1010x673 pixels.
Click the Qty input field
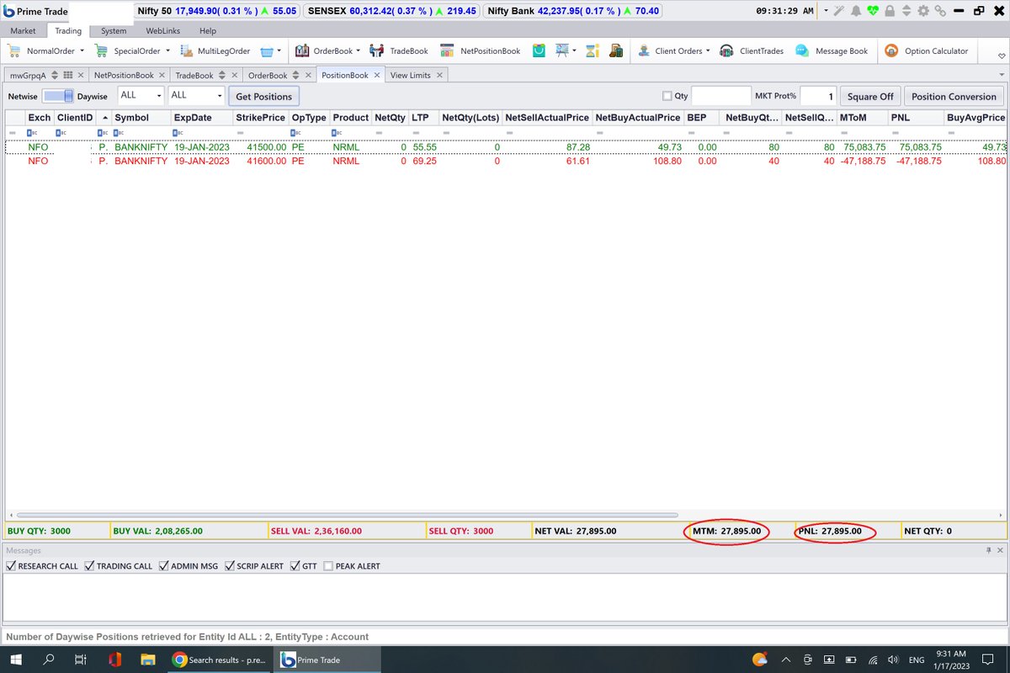721,96
